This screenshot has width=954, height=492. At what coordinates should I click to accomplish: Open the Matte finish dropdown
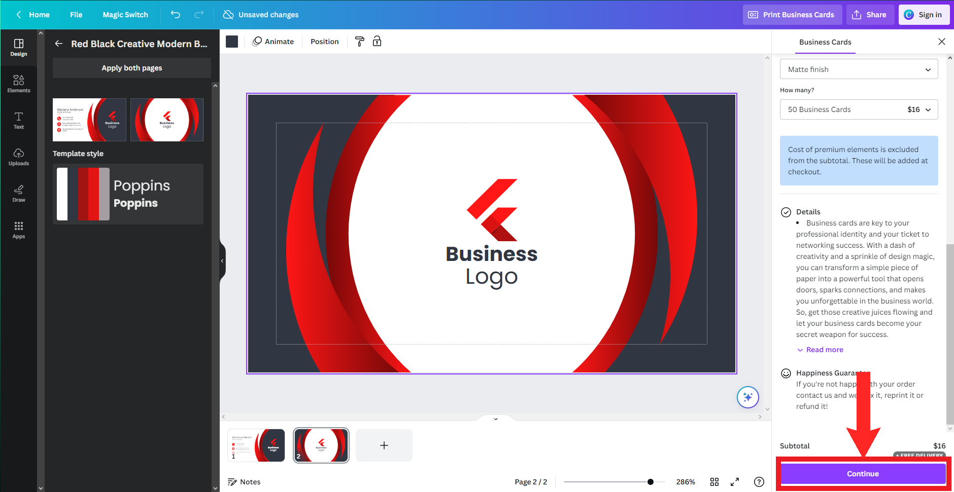[859, 69]
